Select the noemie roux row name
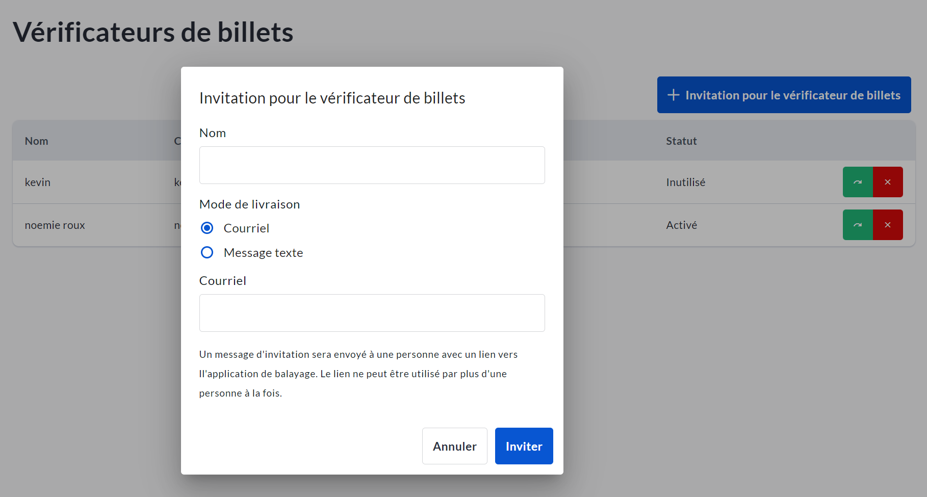Viewport: 927px width, 497px height. point(55,225)
